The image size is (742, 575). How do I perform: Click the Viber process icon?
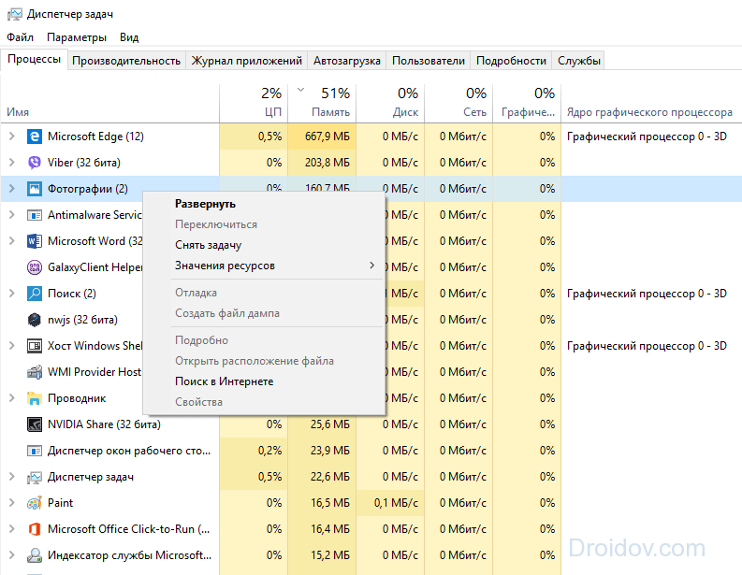point(34,163)
